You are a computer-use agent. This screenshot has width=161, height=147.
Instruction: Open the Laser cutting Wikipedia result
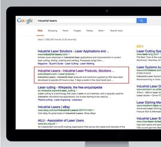(70, 87)
